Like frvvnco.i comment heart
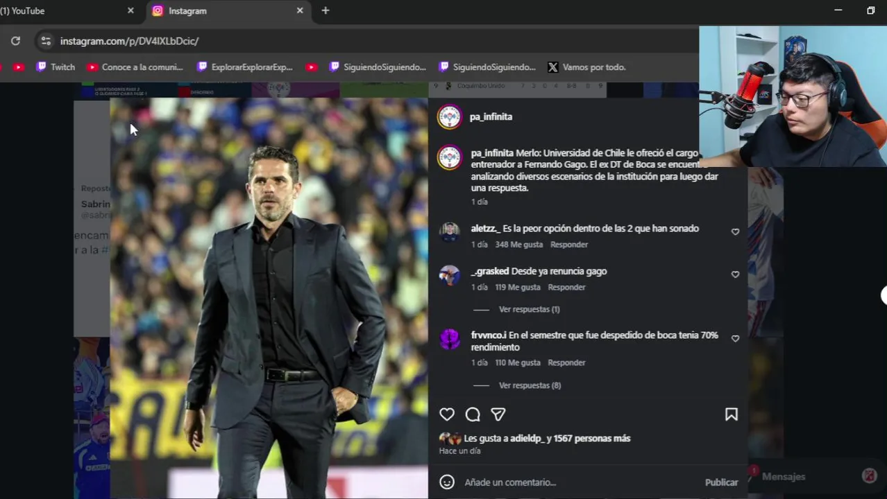 735,338
